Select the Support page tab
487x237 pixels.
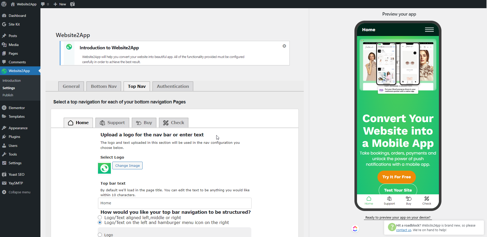(112, 123)
